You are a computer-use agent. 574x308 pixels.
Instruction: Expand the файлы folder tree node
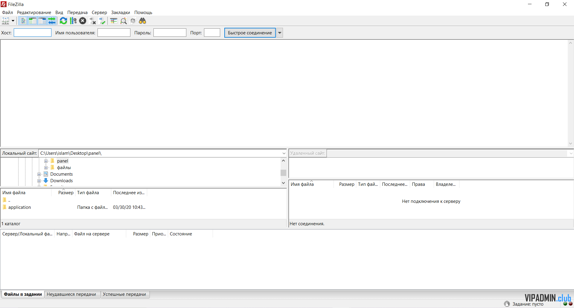pos(46,168)
